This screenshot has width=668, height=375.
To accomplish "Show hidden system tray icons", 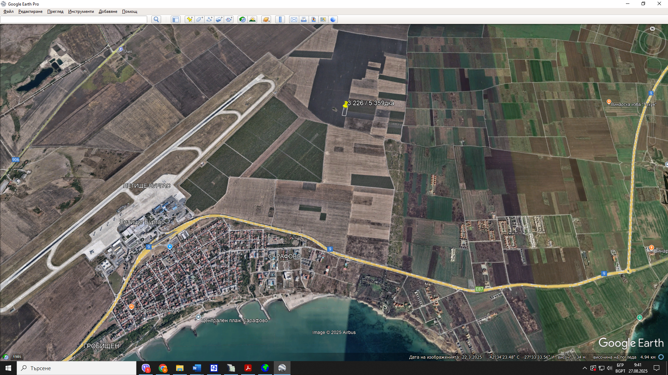I will coord(584,368).
